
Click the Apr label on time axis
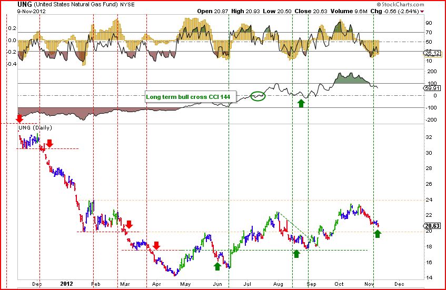(x=156, y=284)
